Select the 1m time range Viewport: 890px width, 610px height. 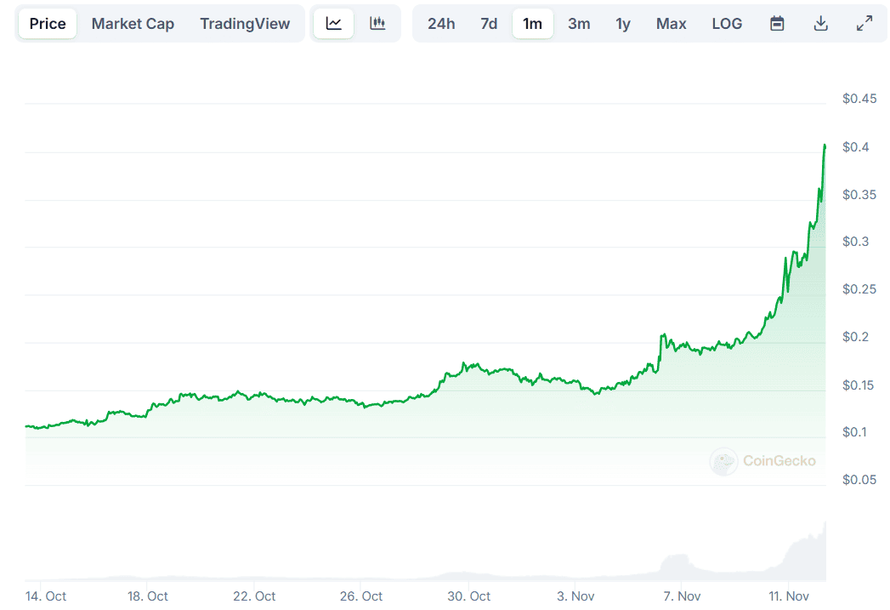533,24
